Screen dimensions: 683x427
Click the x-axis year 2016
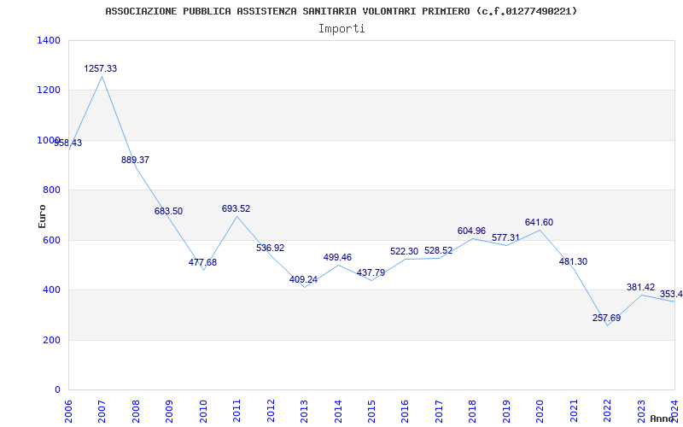(405, 411)
